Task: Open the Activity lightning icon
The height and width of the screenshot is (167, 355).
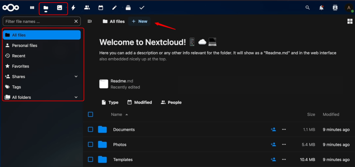Action: coord(73,8)
